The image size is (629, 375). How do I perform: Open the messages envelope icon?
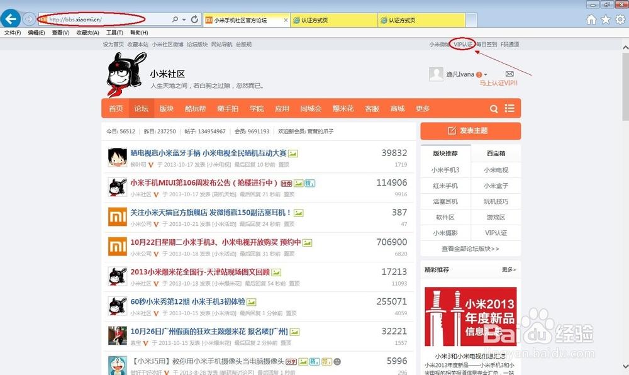click(509, 74)
